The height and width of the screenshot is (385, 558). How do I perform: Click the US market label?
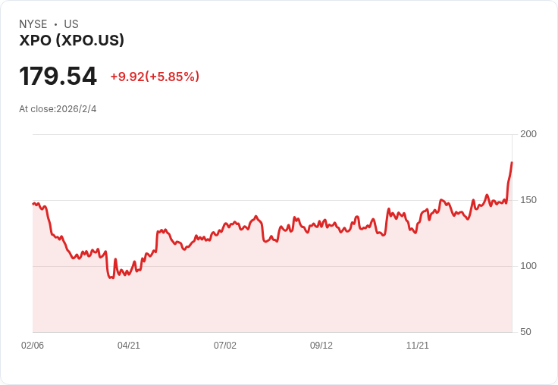(71, 24)
